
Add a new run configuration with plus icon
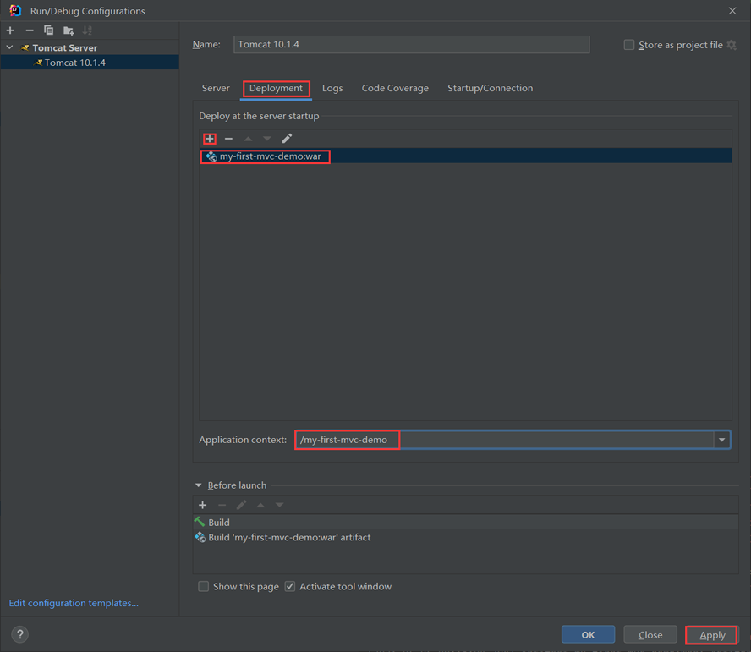point(10,30)
